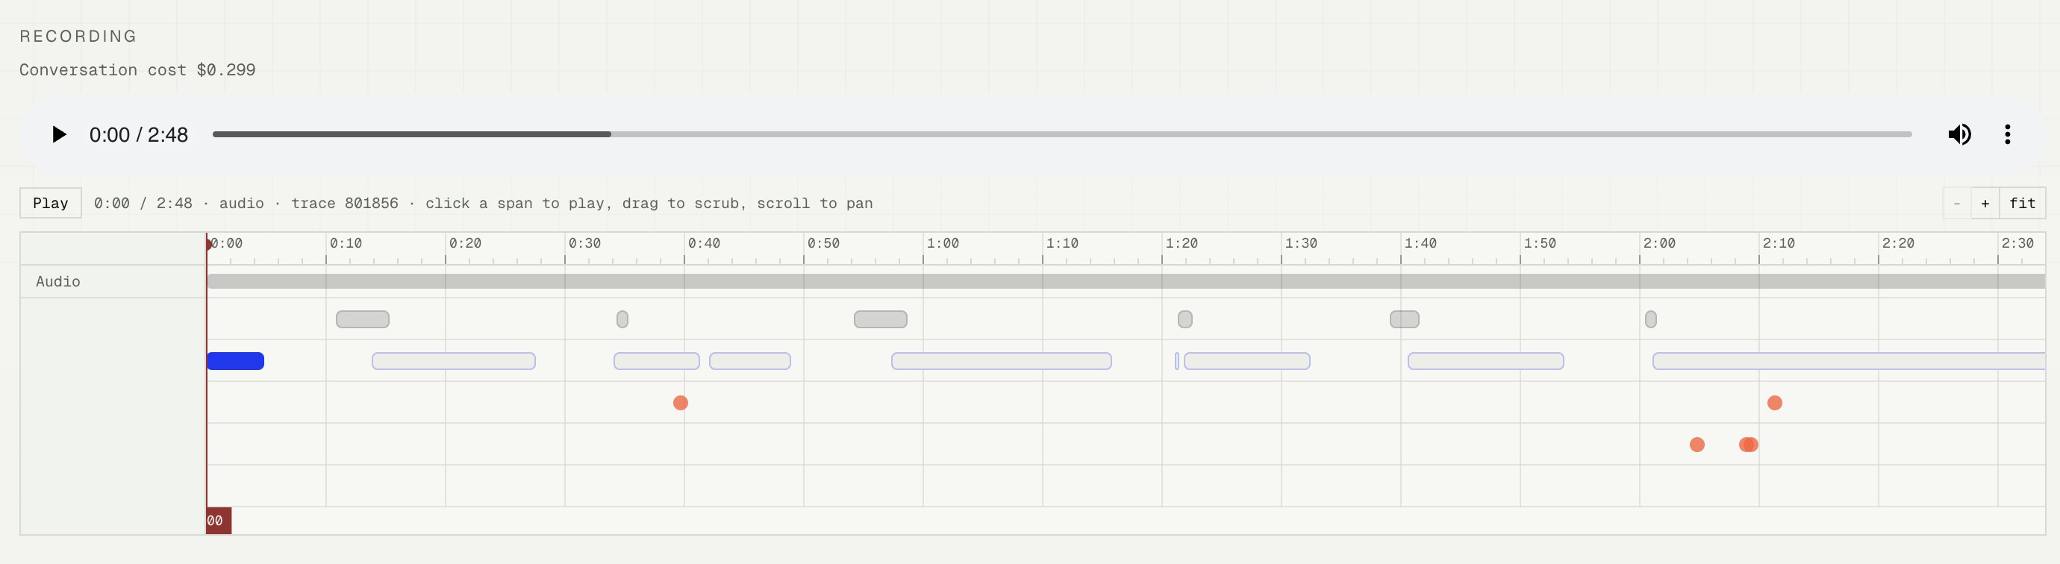Select the solid blue span at 0:00

tap(235, 361)
